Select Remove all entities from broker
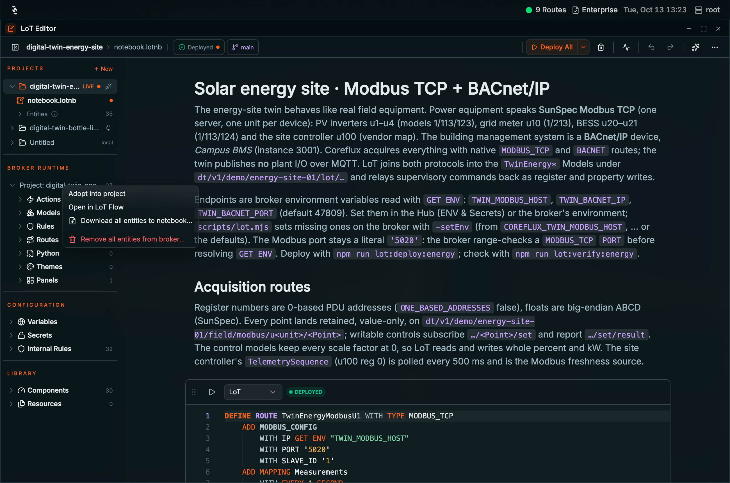Screen dimensions: 730x483 pyautogui.click(x=131, y=239)
